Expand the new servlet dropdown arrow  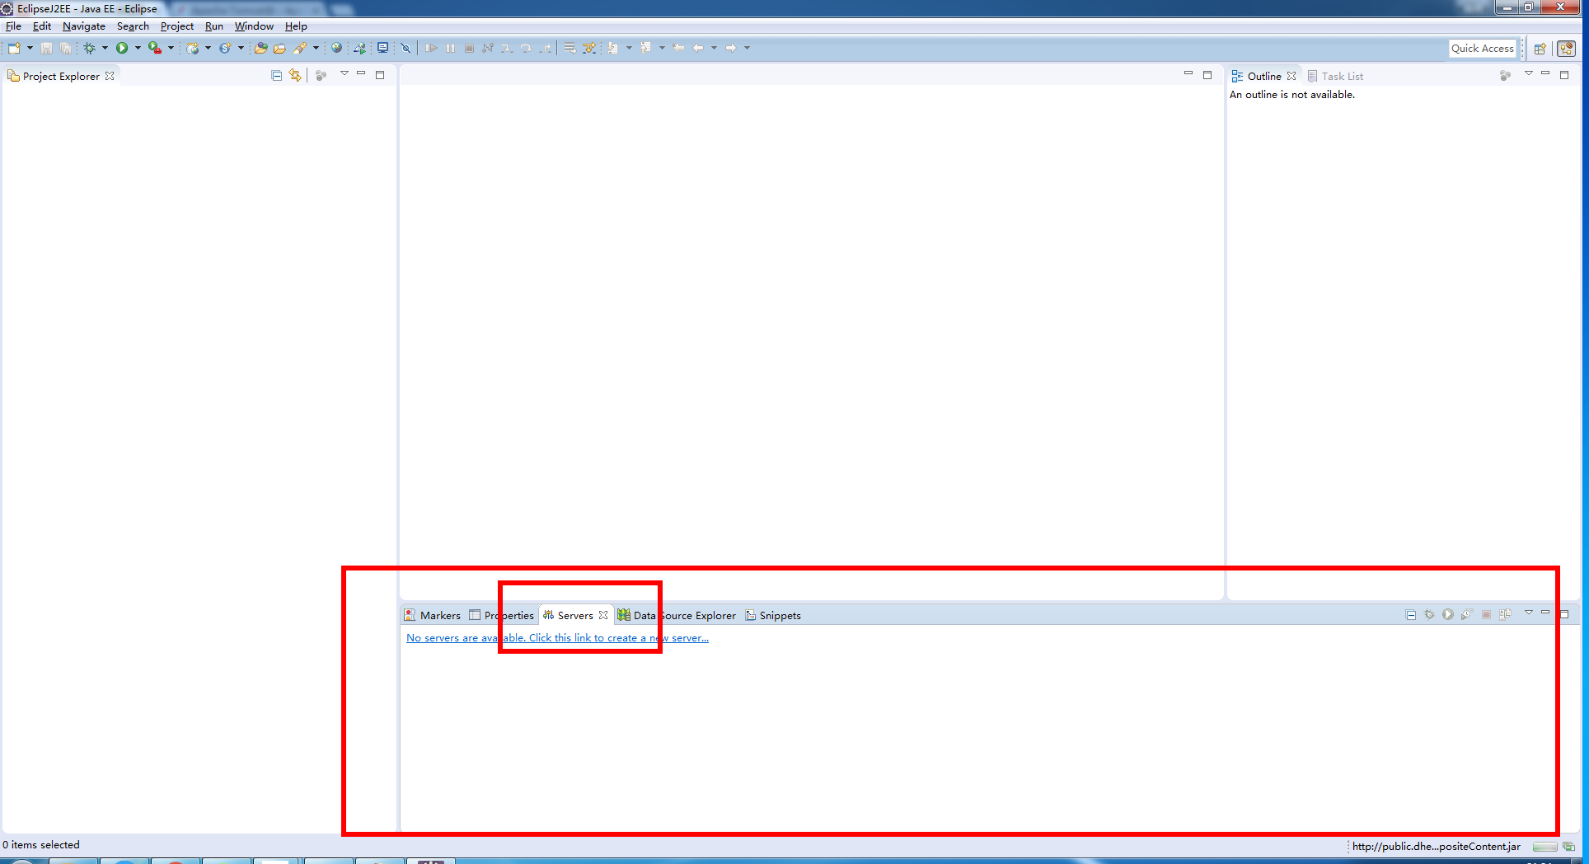241,48
